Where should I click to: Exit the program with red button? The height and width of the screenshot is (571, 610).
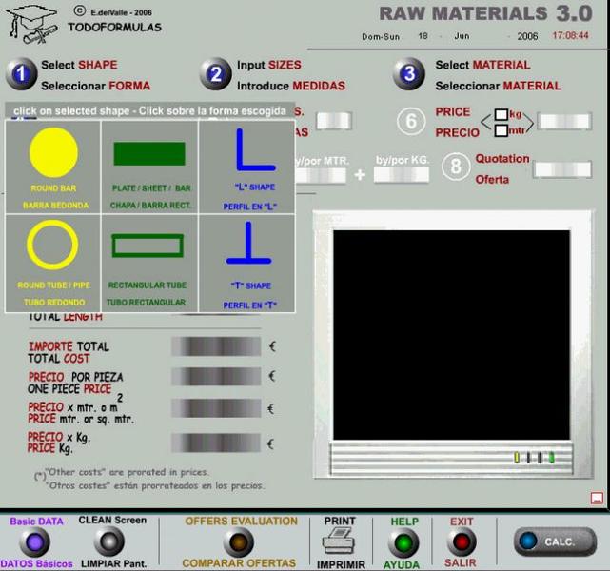point(462,542)
